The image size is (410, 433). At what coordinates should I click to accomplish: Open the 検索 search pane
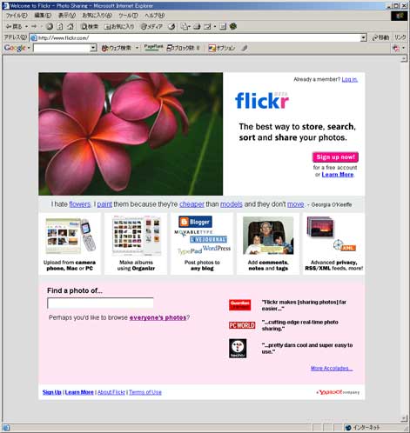pyautogui.click(x=90, y=27)
